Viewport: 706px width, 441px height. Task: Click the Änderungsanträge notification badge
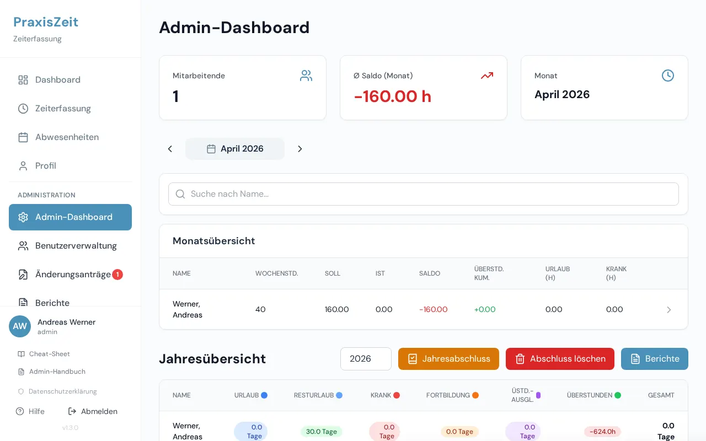pyautogui.click(x=117, y=275)
